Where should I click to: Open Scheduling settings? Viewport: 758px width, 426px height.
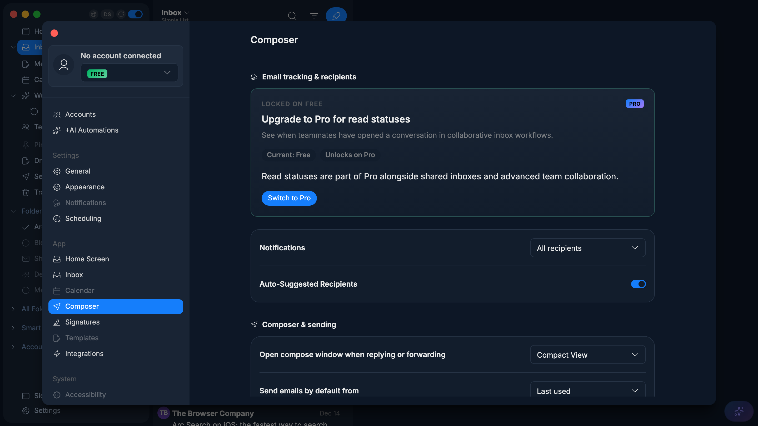116,219
